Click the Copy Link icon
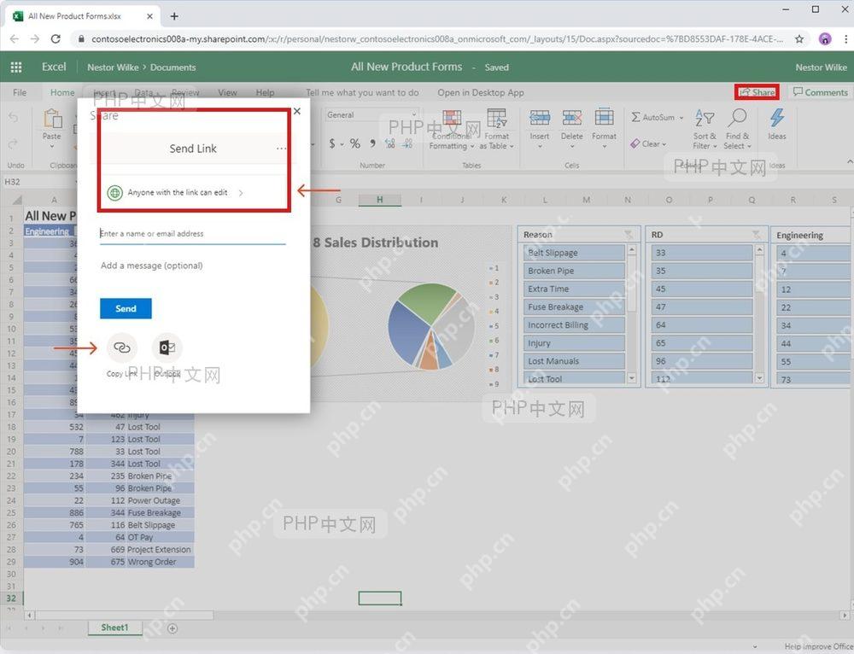854x654 pixels. [121, 347]
